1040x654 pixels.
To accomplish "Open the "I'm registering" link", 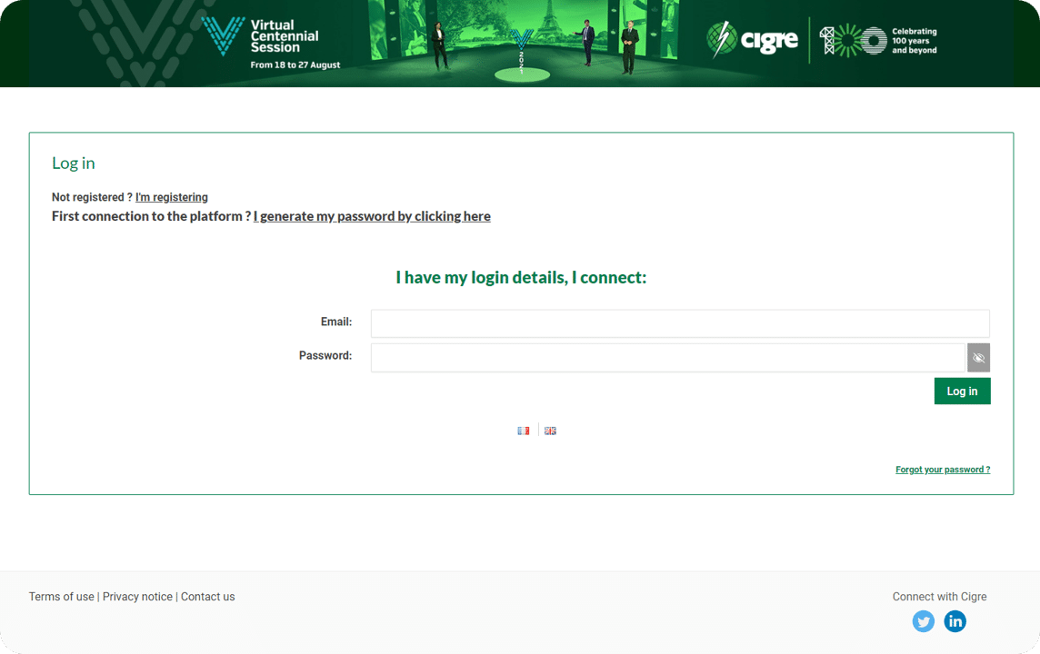I will coord(172,197).
